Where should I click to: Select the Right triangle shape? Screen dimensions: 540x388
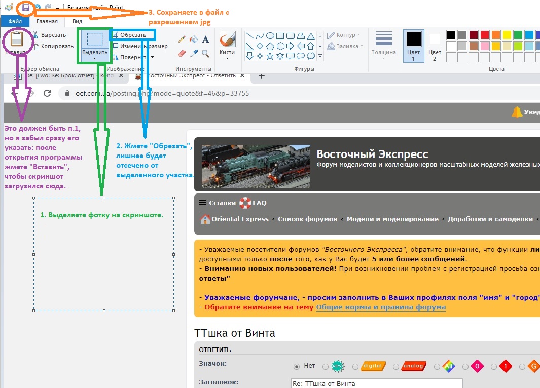click(x=250, y=46)
